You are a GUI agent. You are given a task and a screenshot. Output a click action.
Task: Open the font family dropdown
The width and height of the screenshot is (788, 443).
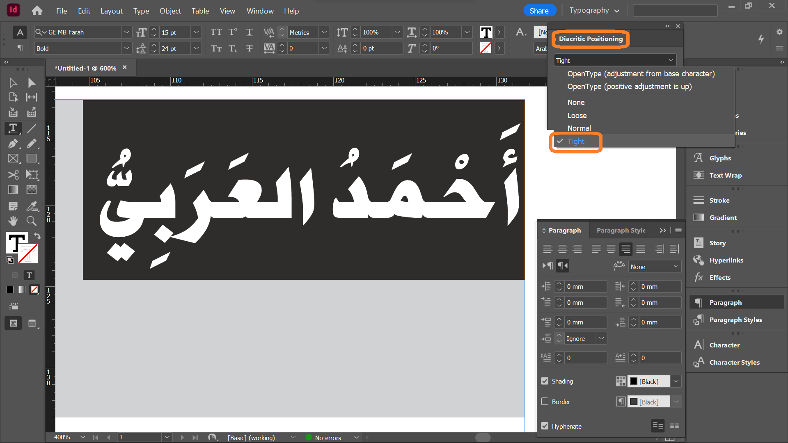pyautogui.click(x=126, y=32)
